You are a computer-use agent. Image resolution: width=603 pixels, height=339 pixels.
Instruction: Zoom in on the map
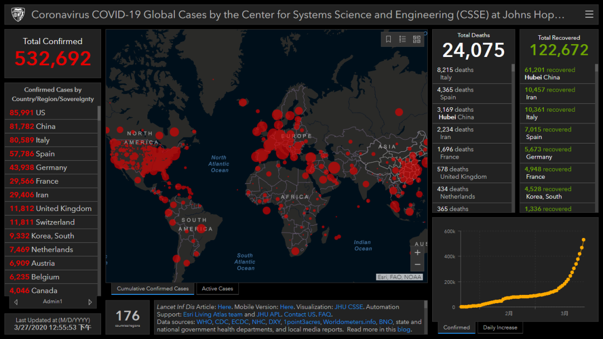(417, 253)
